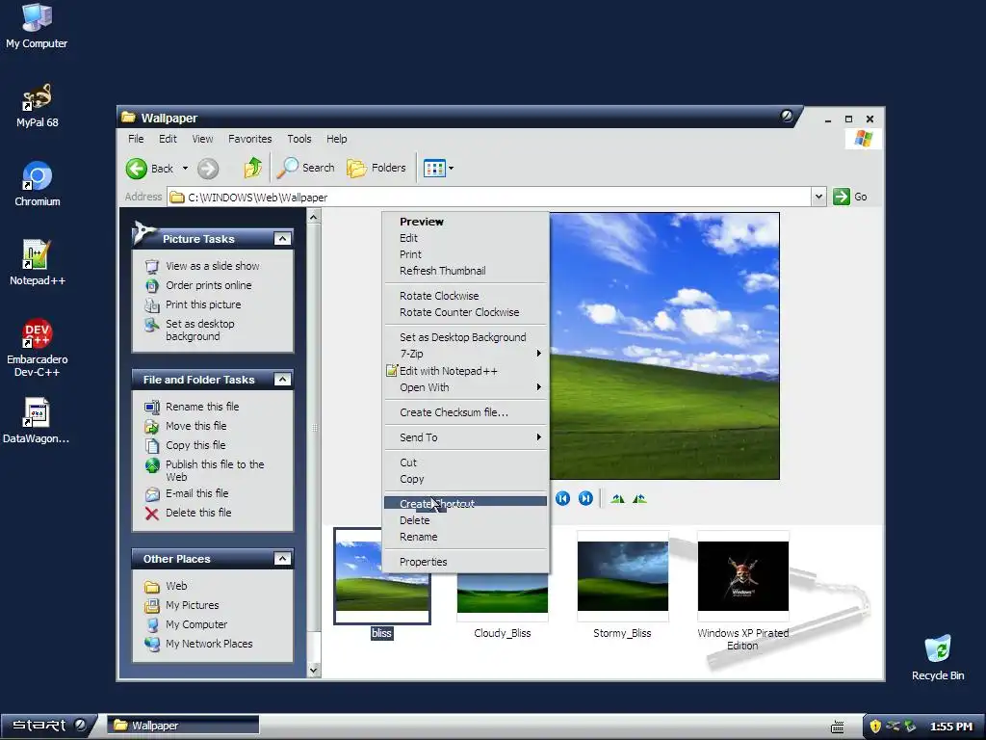986x740 pixels.
Task: Go Back in Explorer toolbar
Action: (149, 168)
